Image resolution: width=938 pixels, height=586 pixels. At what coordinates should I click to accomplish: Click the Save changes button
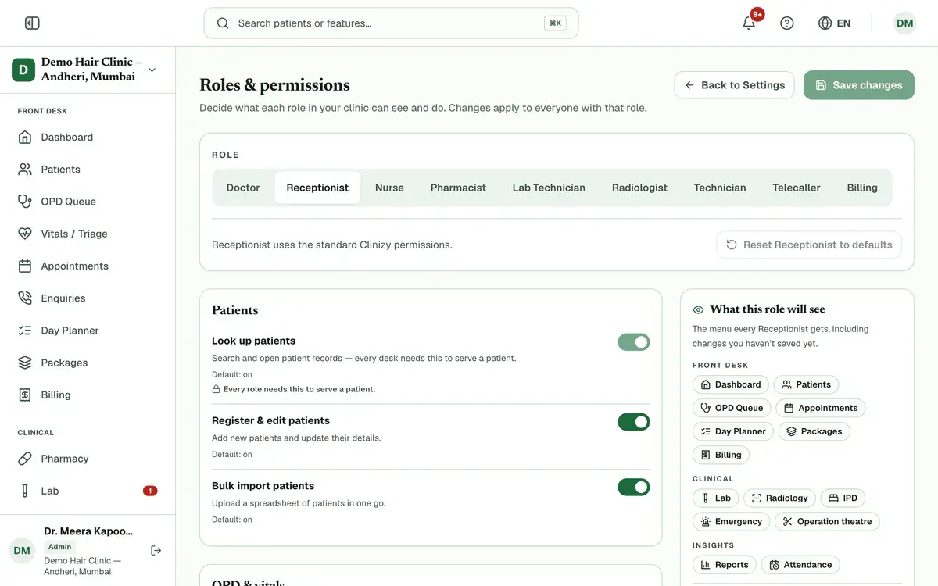pyautogui.click(x=859, y=85)
